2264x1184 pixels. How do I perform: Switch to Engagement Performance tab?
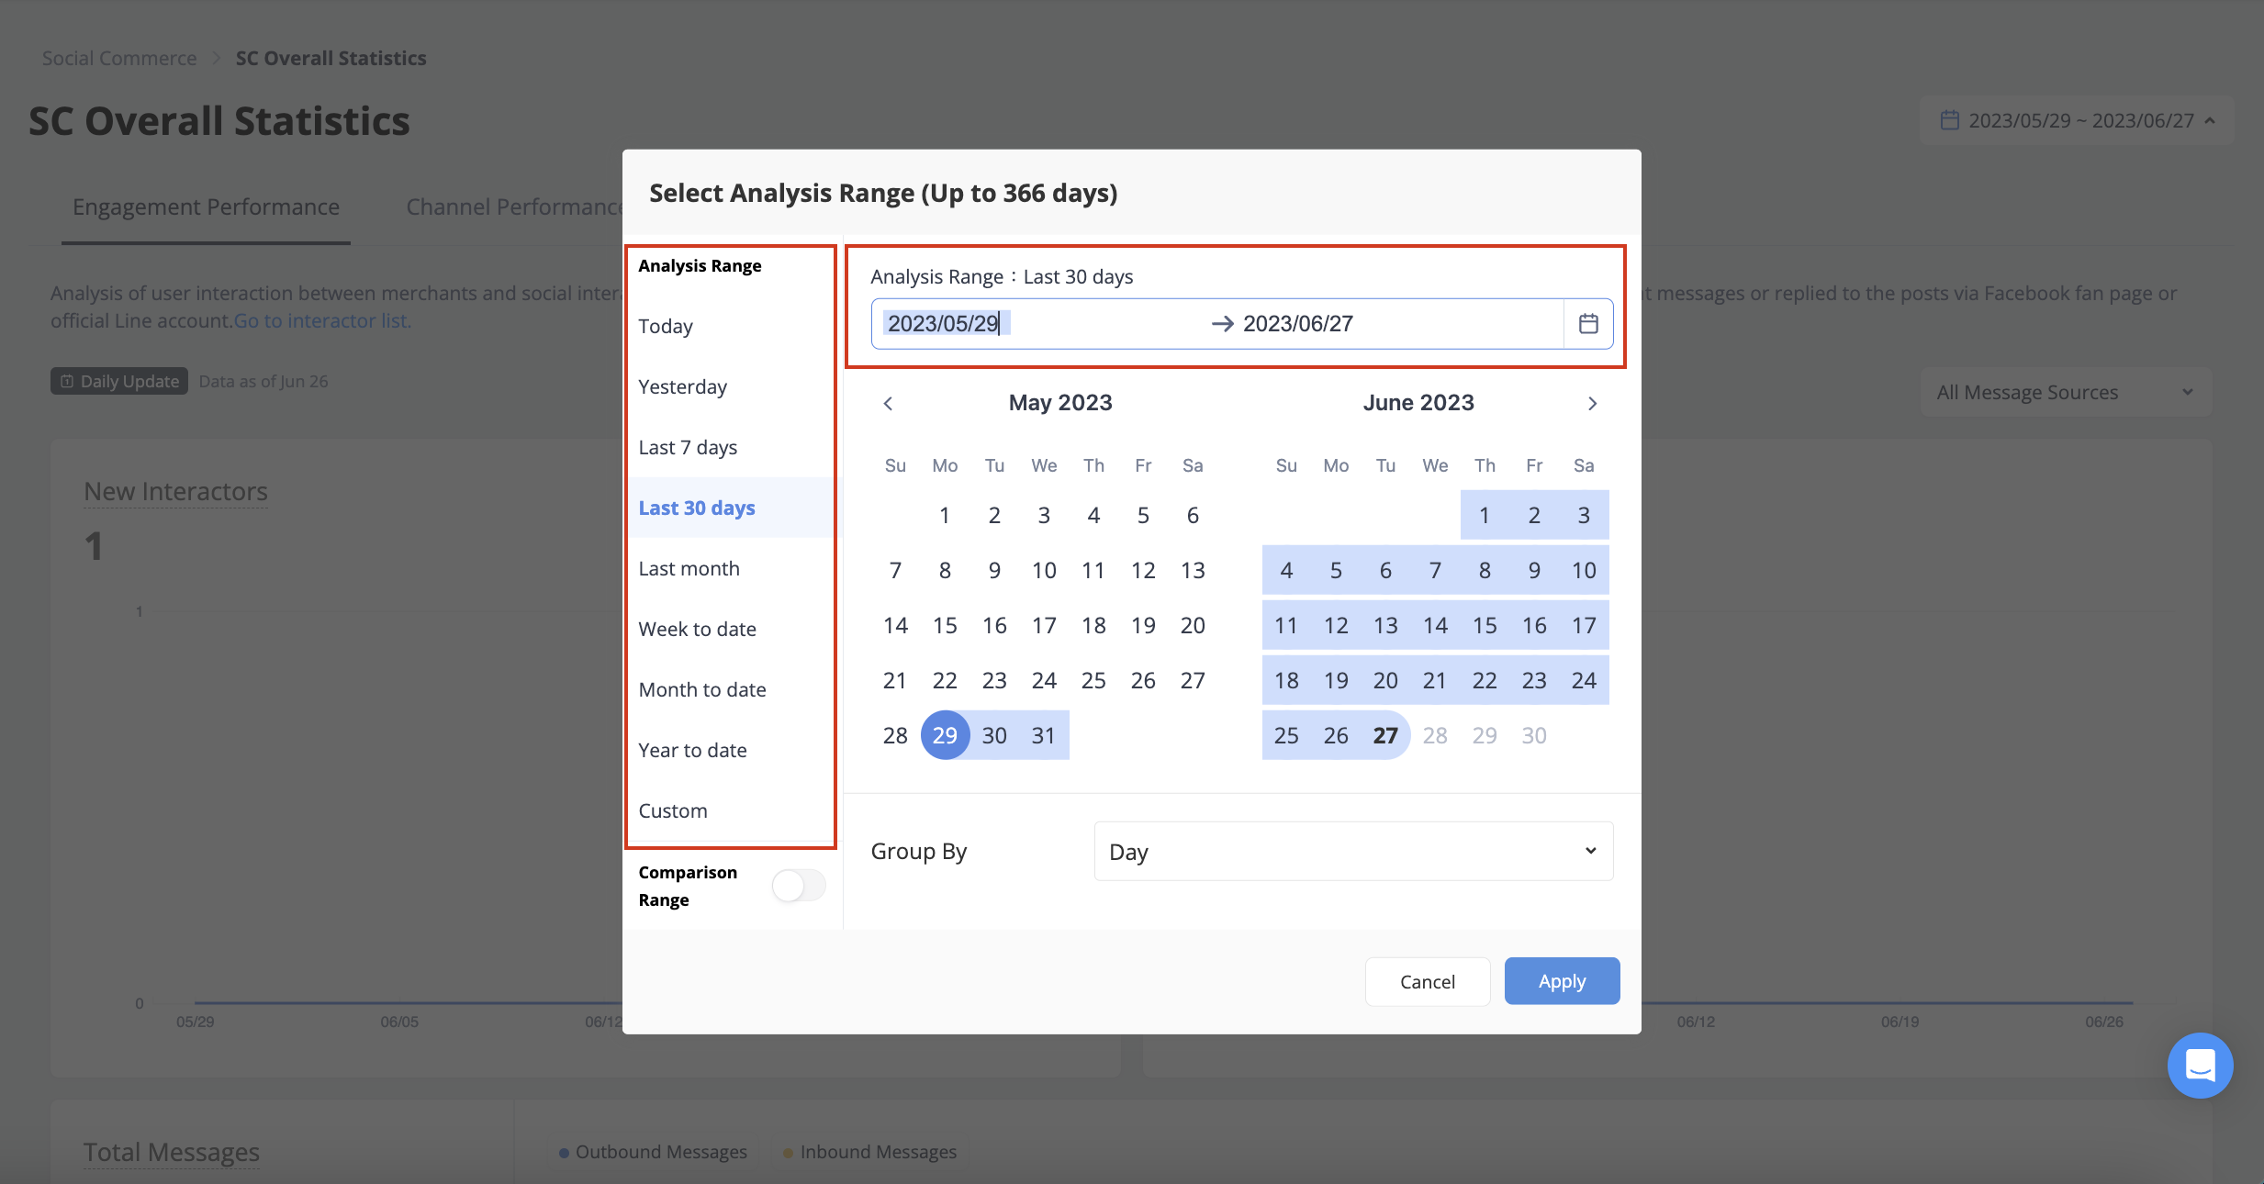[206, 207]
